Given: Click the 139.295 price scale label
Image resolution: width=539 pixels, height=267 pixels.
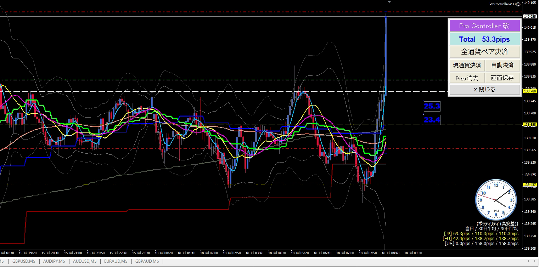Looking at the screenshot, I should coord(530,224).
